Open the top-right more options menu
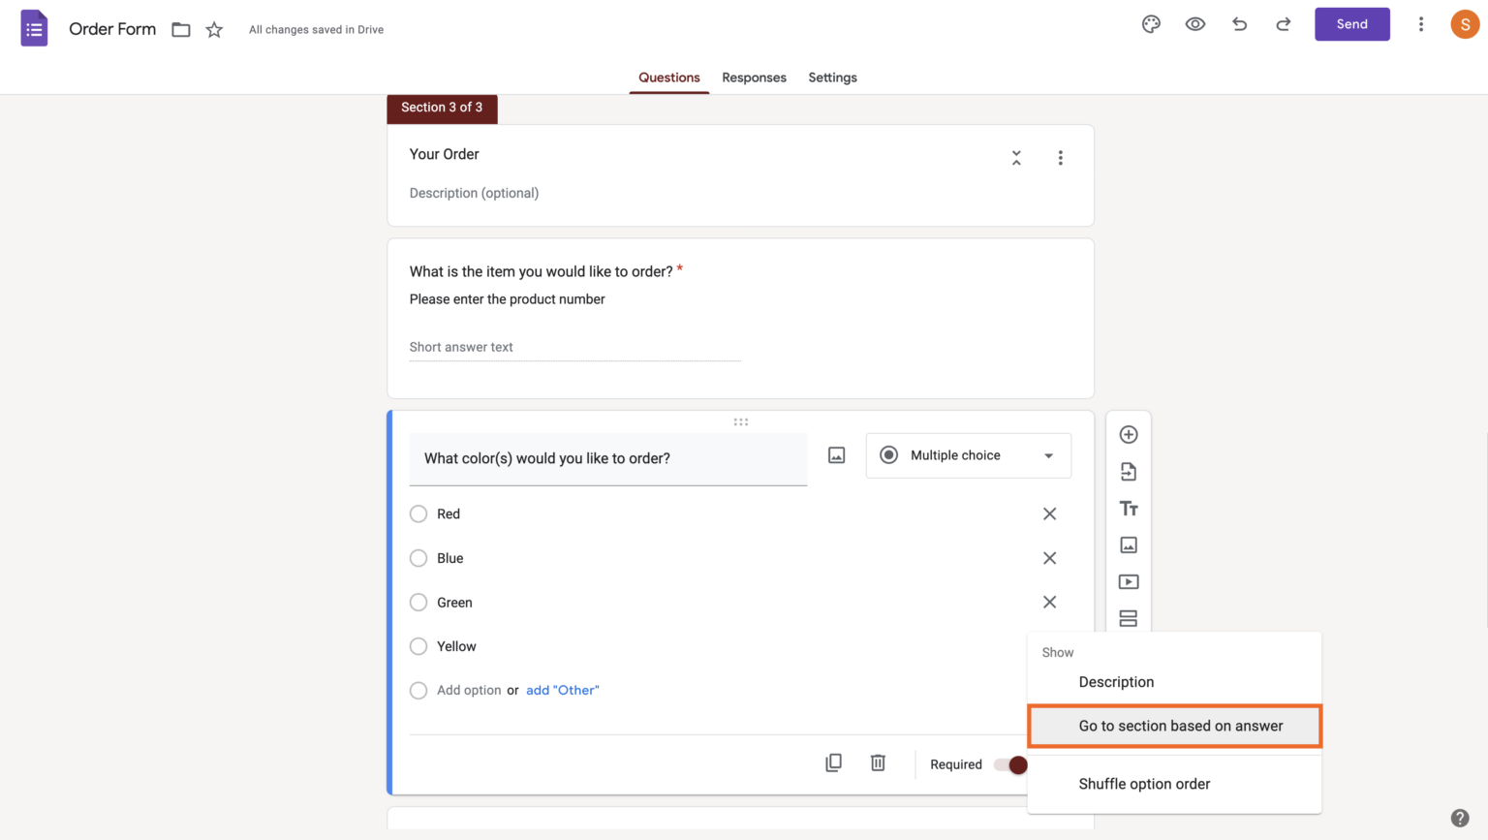The height and width of the screenshot is (840, 1488). (1420, 24)
